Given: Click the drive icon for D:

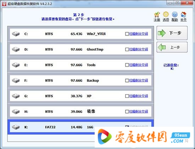Looking at the screenshot, I should 16,49.
